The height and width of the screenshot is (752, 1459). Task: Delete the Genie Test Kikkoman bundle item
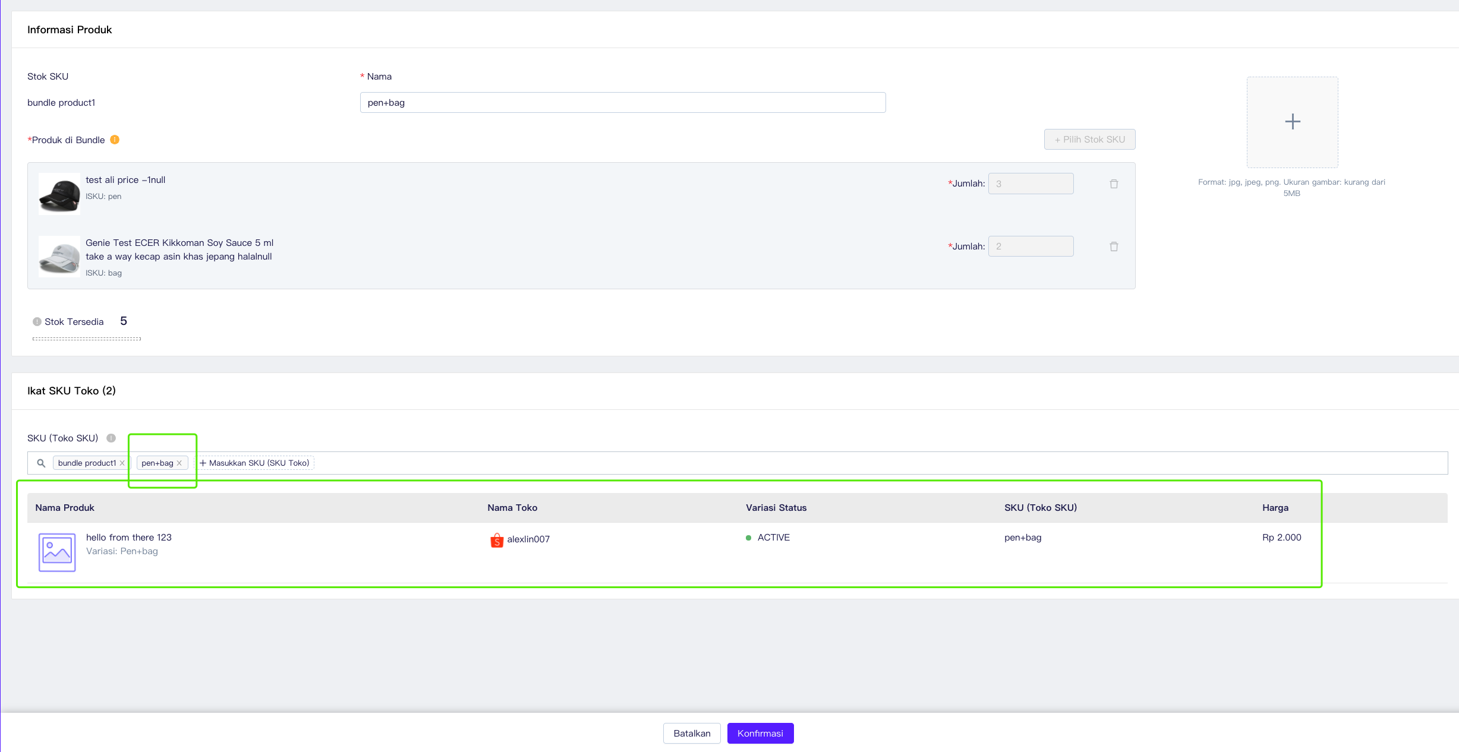click(x=1114, y=247)
